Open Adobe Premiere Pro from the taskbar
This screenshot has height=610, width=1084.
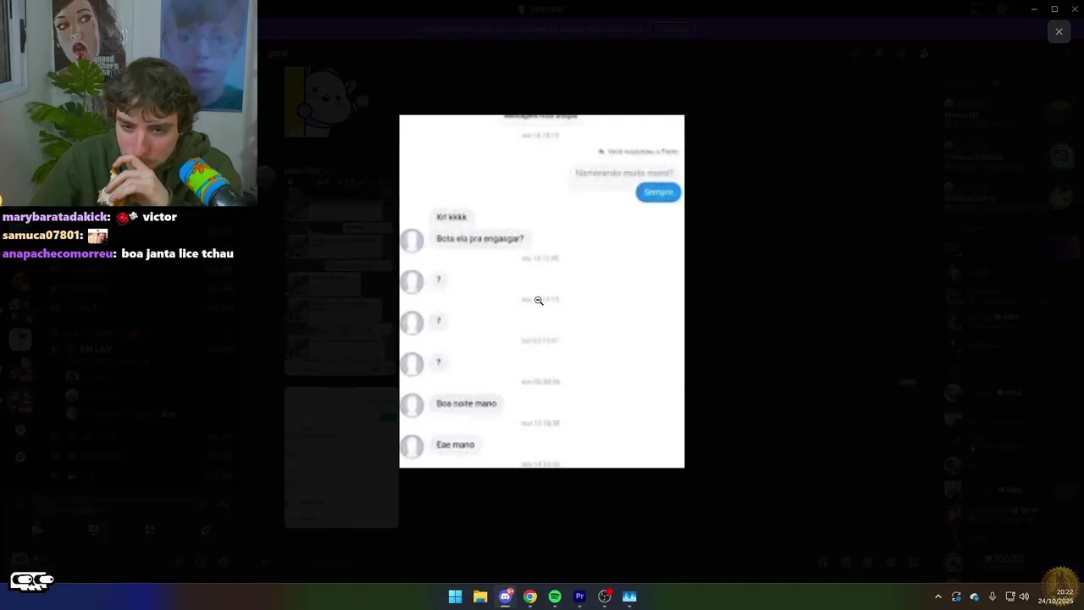pos(579,596)
